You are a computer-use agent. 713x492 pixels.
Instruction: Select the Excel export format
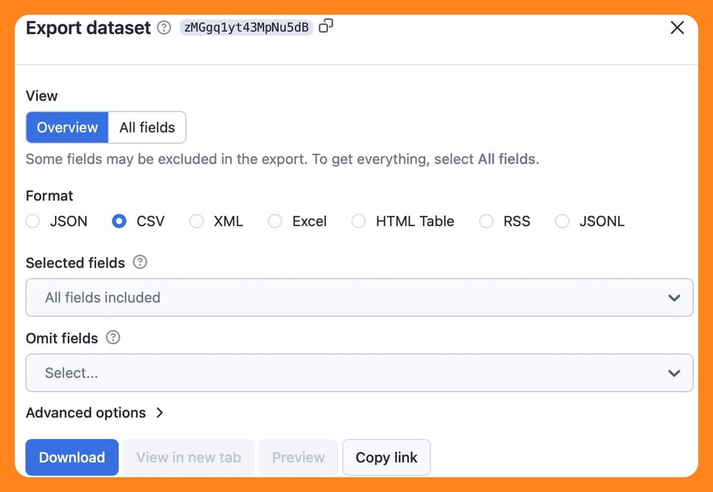(x=275, y=222)
